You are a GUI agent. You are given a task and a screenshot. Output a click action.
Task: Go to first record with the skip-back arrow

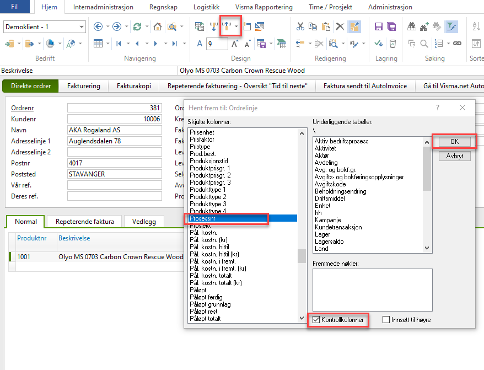pos(119,44)
